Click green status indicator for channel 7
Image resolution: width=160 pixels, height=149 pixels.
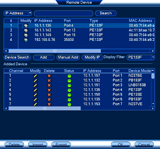(69, 104)
